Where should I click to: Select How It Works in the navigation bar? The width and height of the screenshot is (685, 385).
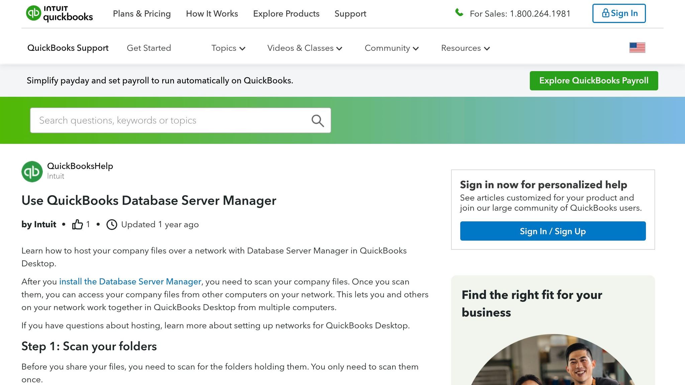212,14
